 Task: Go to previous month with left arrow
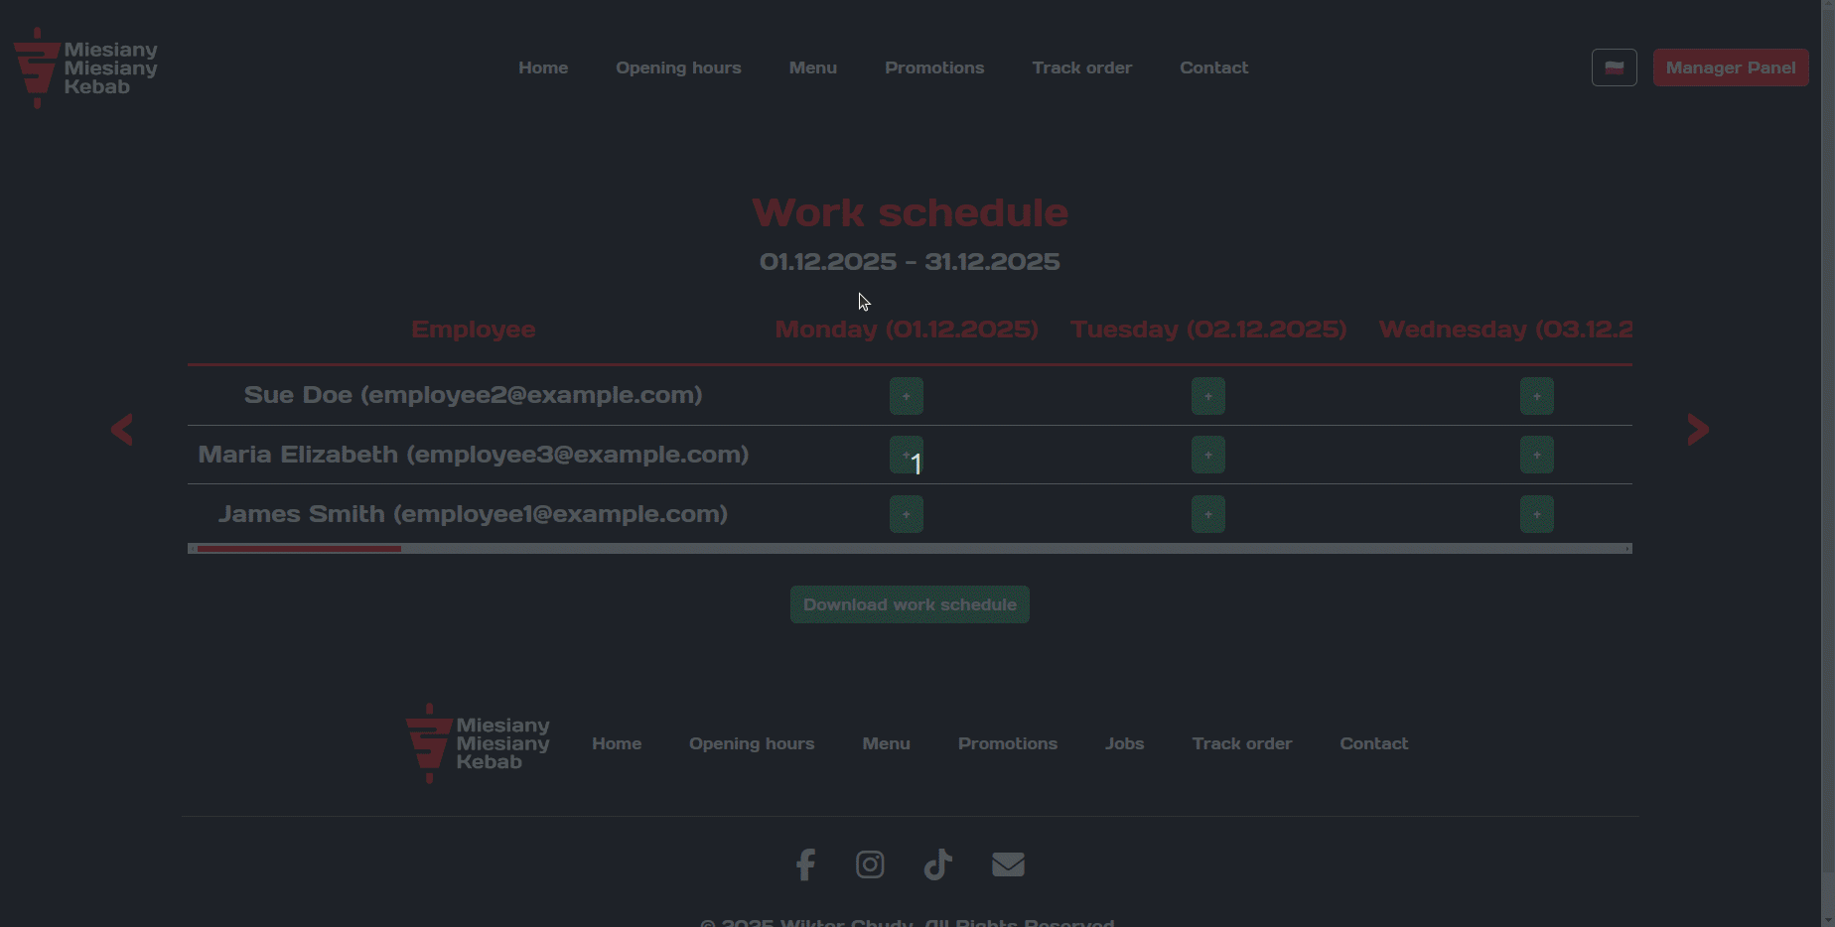point(122,430)
